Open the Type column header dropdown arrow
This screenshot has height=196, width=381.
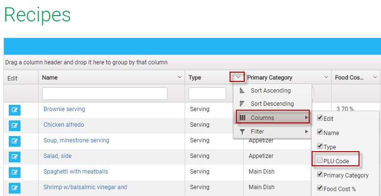(237, 77)
